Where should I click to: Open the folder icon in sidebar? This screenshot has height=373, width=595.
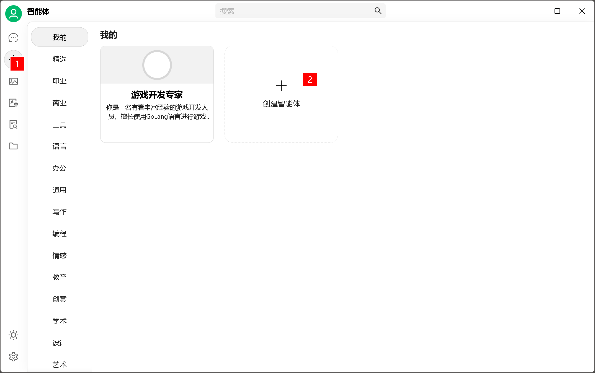pos(13,146)
